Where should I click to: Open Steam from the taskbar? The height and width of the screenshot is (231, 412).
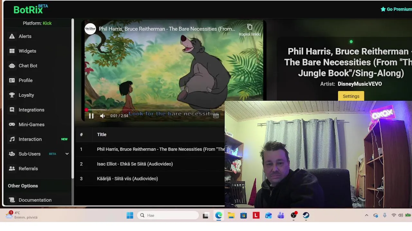pyautogui.click(x=306, y=215)
